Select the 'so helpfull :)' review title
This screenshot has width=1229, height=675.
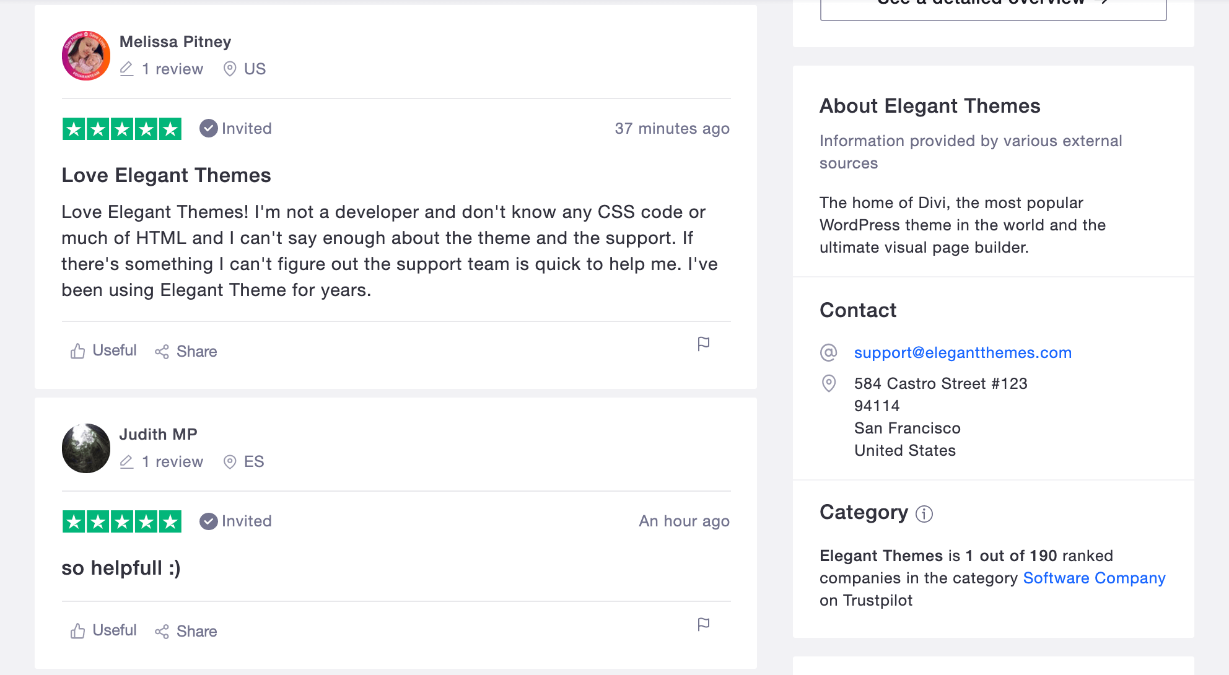[120, 567]
